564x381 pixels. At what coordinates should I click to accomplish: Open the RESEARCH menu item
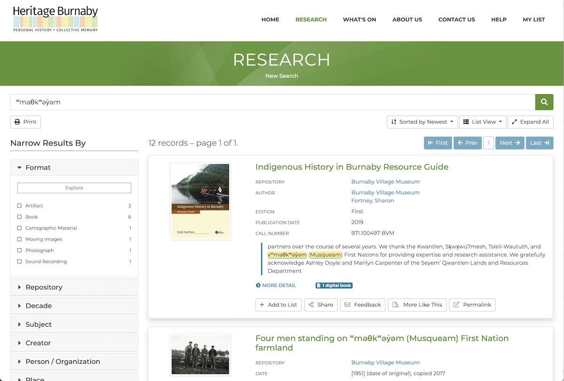pos(311,20)
